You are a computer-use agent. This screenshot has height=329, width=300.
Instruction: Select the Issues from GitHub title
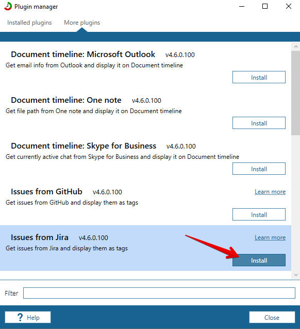click(46, 192)
